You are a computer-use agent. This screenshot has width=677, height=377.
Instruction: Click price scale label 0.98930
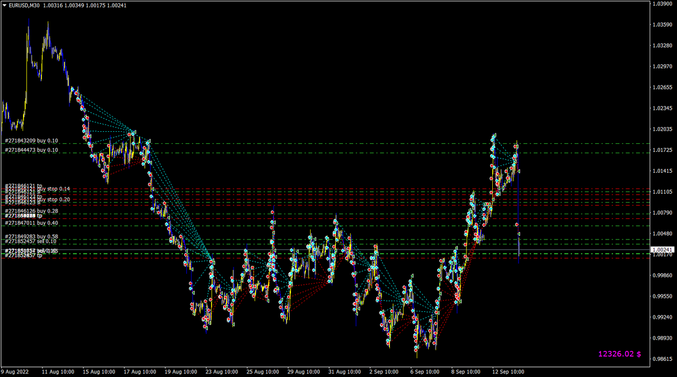tap(661, 338)
